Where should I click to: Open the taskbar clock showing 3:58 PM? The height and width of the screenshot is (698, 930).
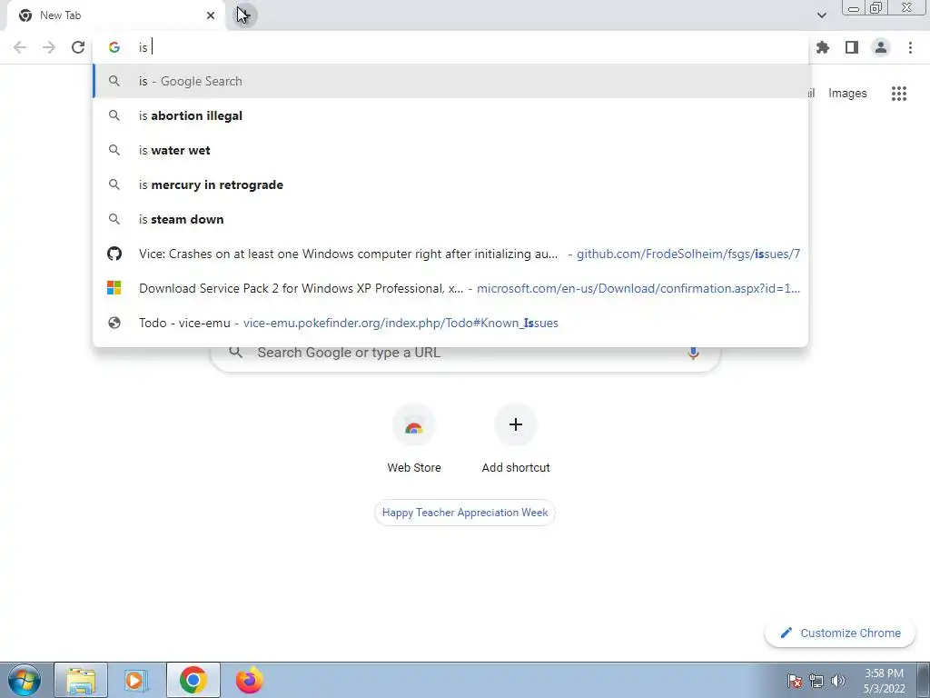[884, 681]
